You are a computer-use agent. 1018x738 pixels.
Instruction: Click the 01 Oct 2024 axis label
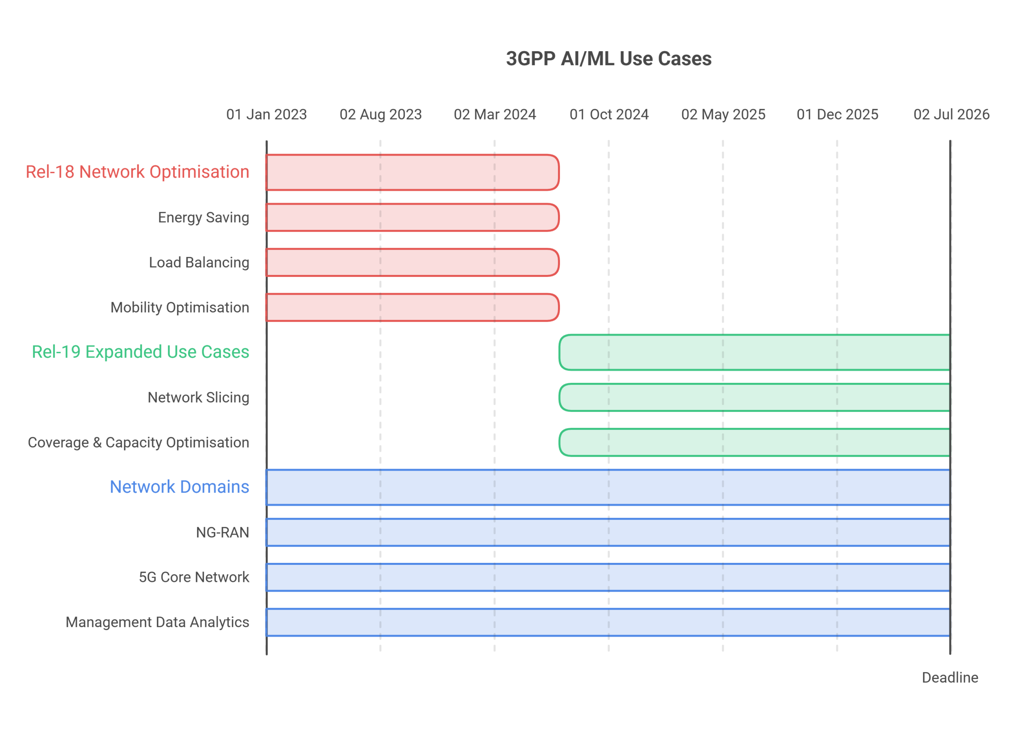[x=609, y=114]
